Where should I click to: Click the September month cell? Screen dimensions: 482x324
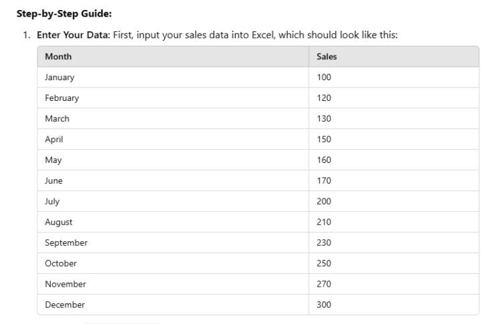pos(66,243)
